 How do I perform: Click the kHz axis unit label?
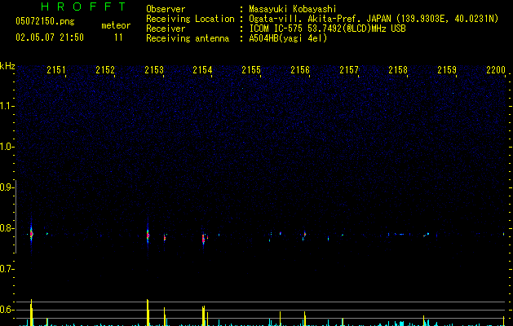click(x=7, y=66)
